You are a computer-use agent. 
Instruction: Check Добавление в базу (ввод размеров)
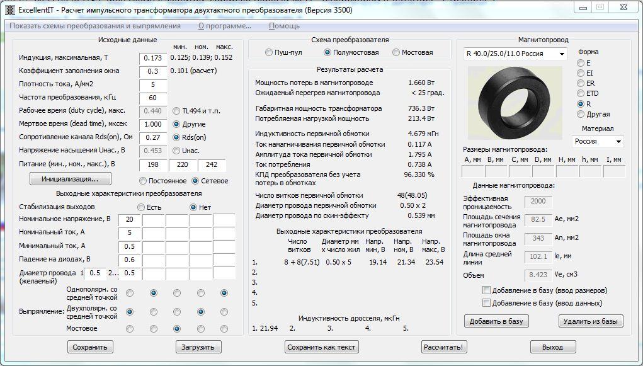click(486, 290)
